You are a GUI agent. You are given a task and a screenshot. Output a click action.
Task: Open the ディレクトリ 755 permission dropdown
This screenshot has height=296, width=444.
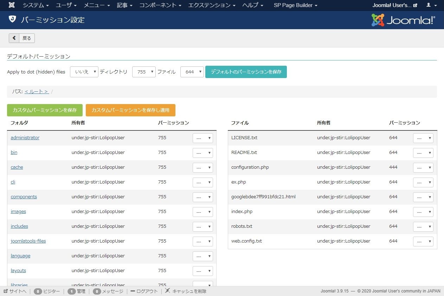point(144,72)
